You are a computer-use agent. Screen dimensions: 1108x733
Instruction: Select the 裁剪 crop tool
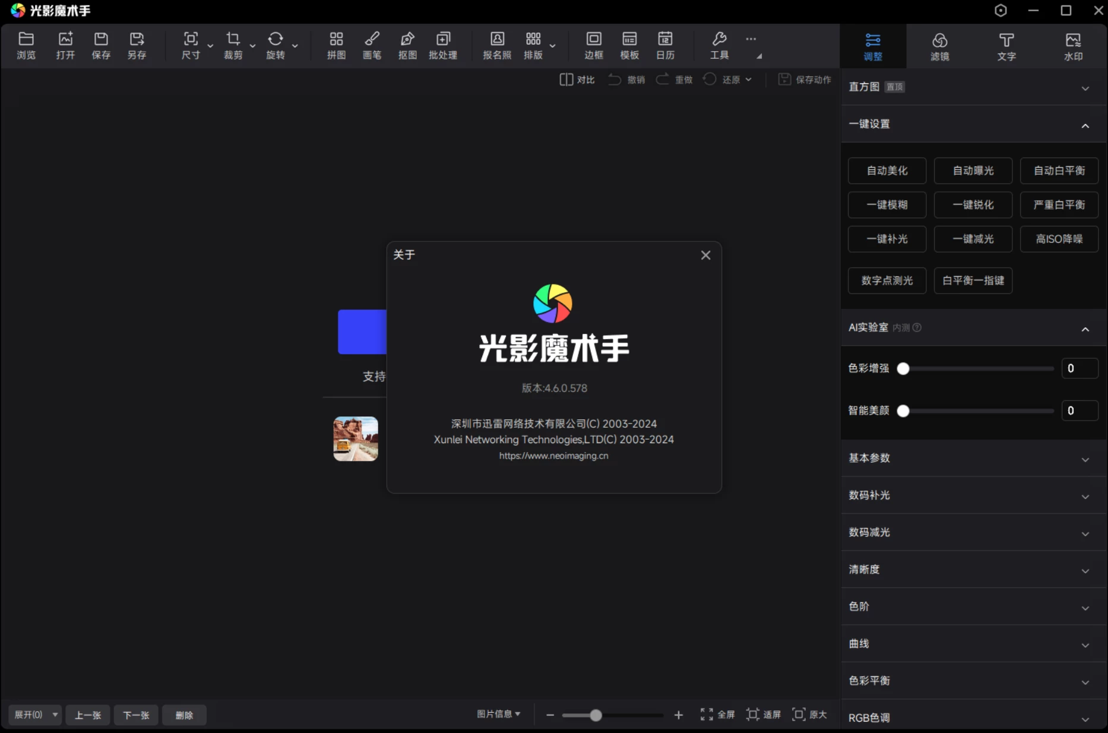(233, 46)
